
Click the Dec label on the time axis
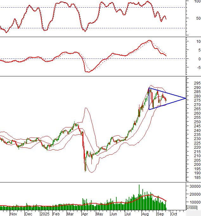(x=29, y=214)
